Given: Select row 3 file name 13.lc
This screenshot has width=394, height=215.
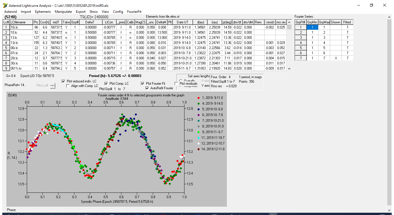Looking at the screenshot, I should point(21,37).
